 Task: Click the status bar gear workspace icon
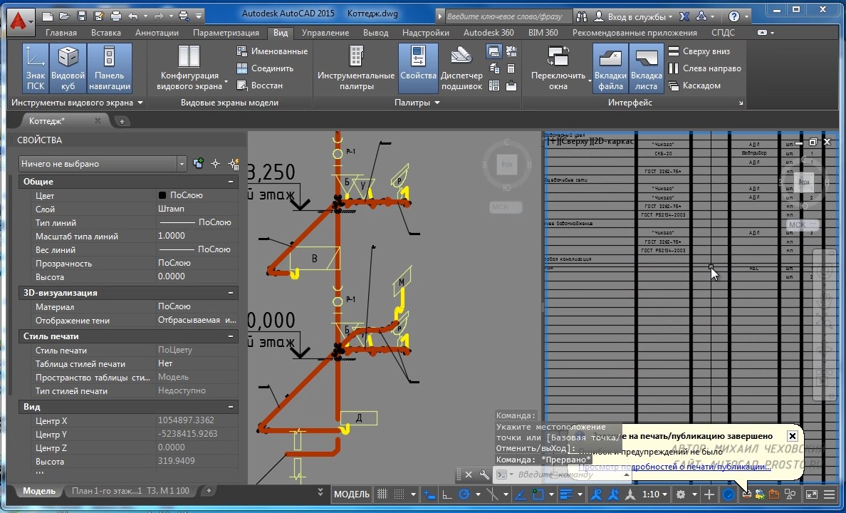pos(681,494)
